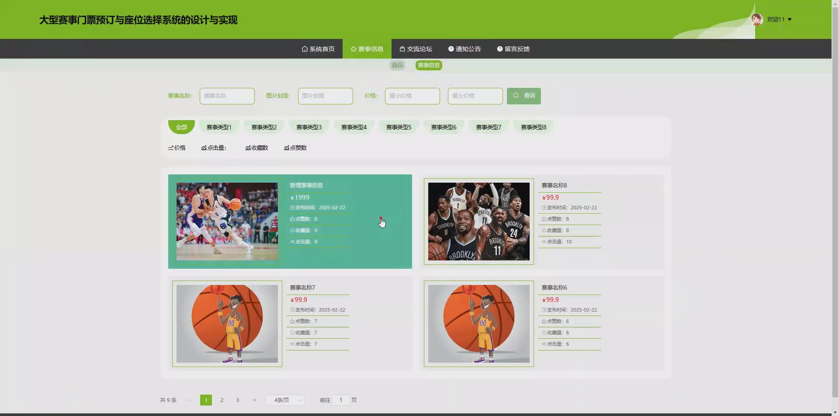Go to pagination page 2
839x416 pixels.
(222, 400)
